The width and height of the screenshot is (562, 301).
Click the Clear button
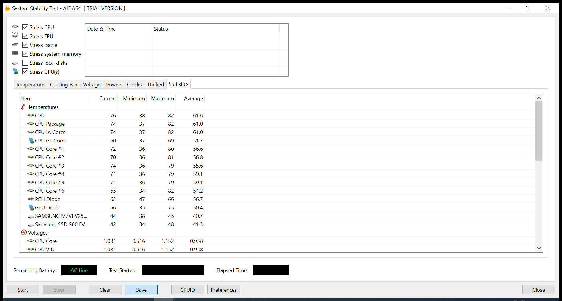point(105,290)
